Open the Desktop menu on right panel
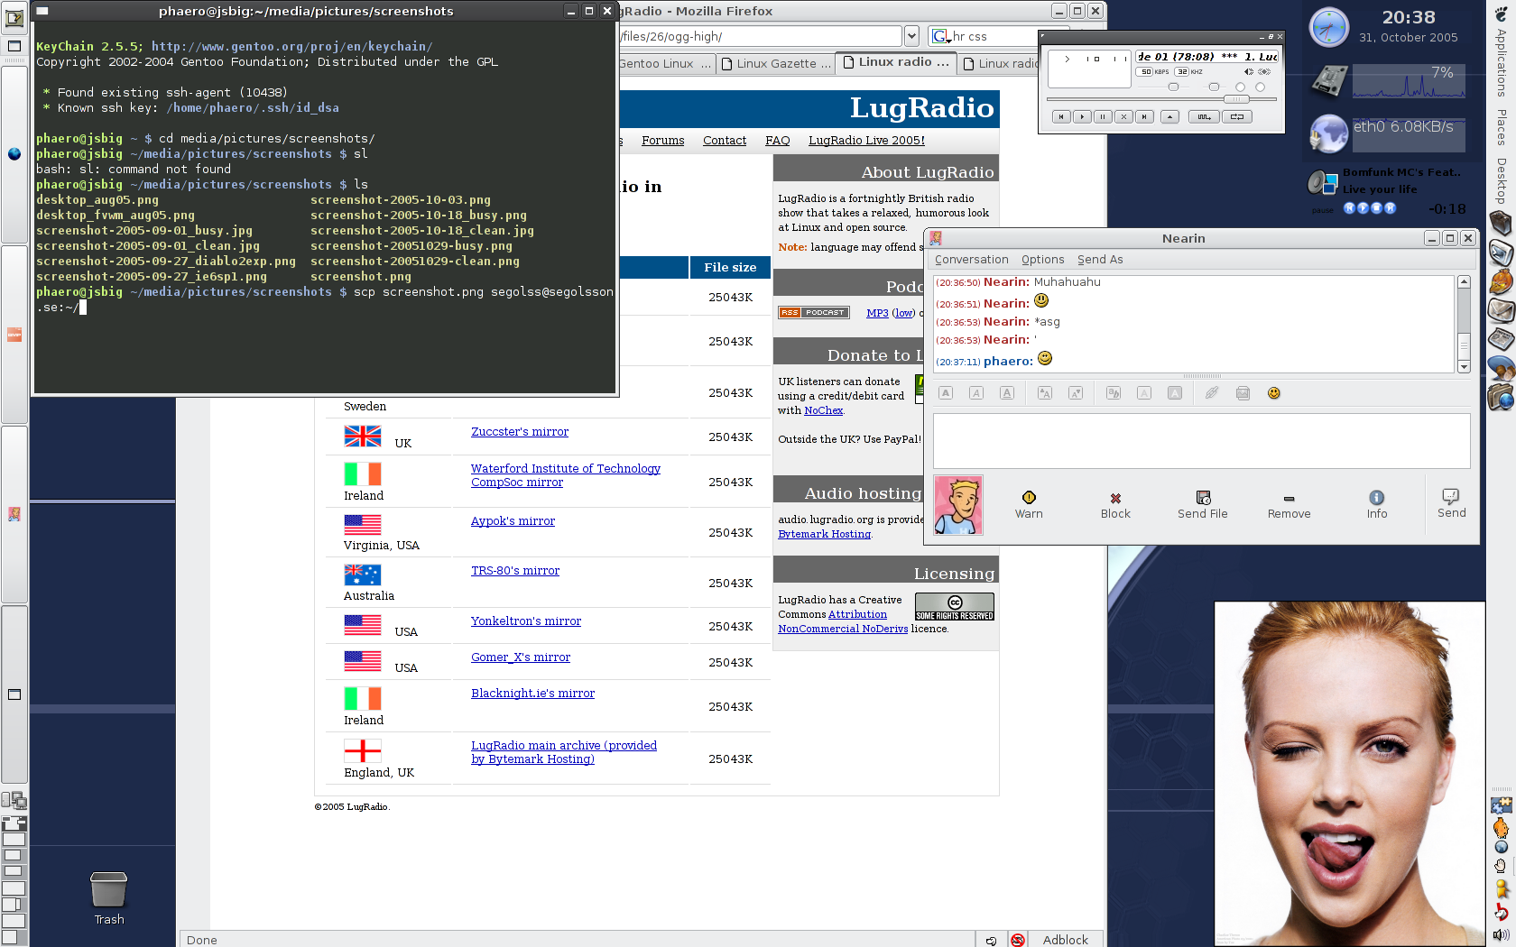 coord(1502,180)
